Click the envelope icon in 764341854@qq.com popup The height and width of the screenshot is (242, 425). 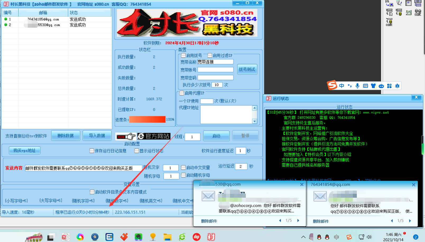coord(320,196)
